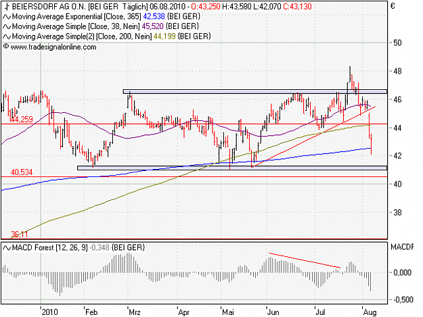Click the date 06.08.2010 in the header
The image size is (423, 317).
[x=168, y=7]
